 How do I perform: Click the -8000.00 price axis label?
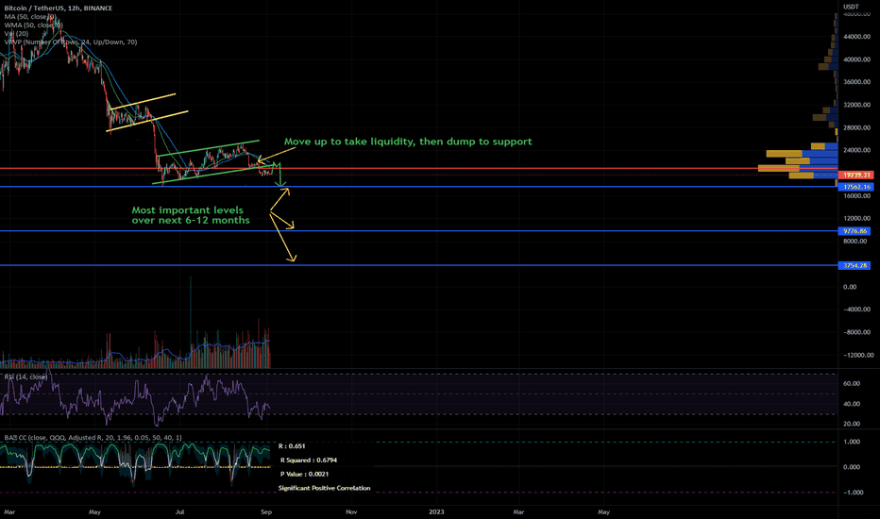pos(858,332)
